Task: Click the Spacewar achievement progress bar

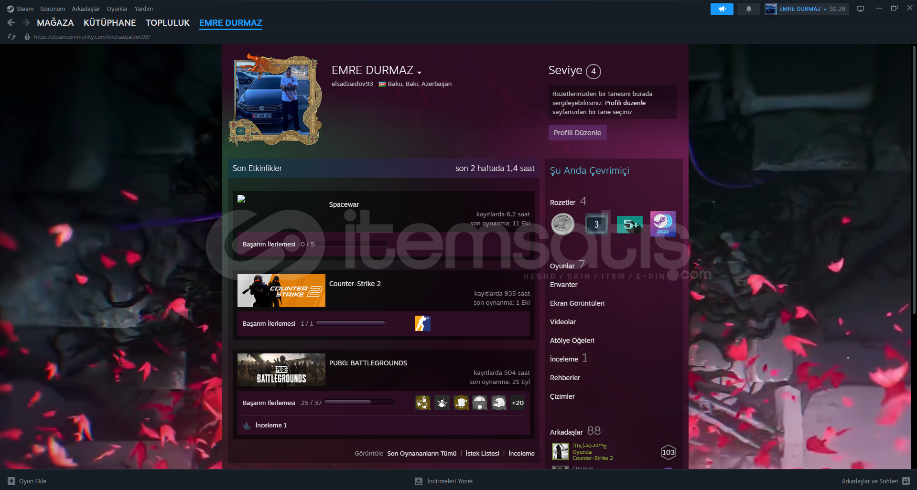Action: point(352,244)
